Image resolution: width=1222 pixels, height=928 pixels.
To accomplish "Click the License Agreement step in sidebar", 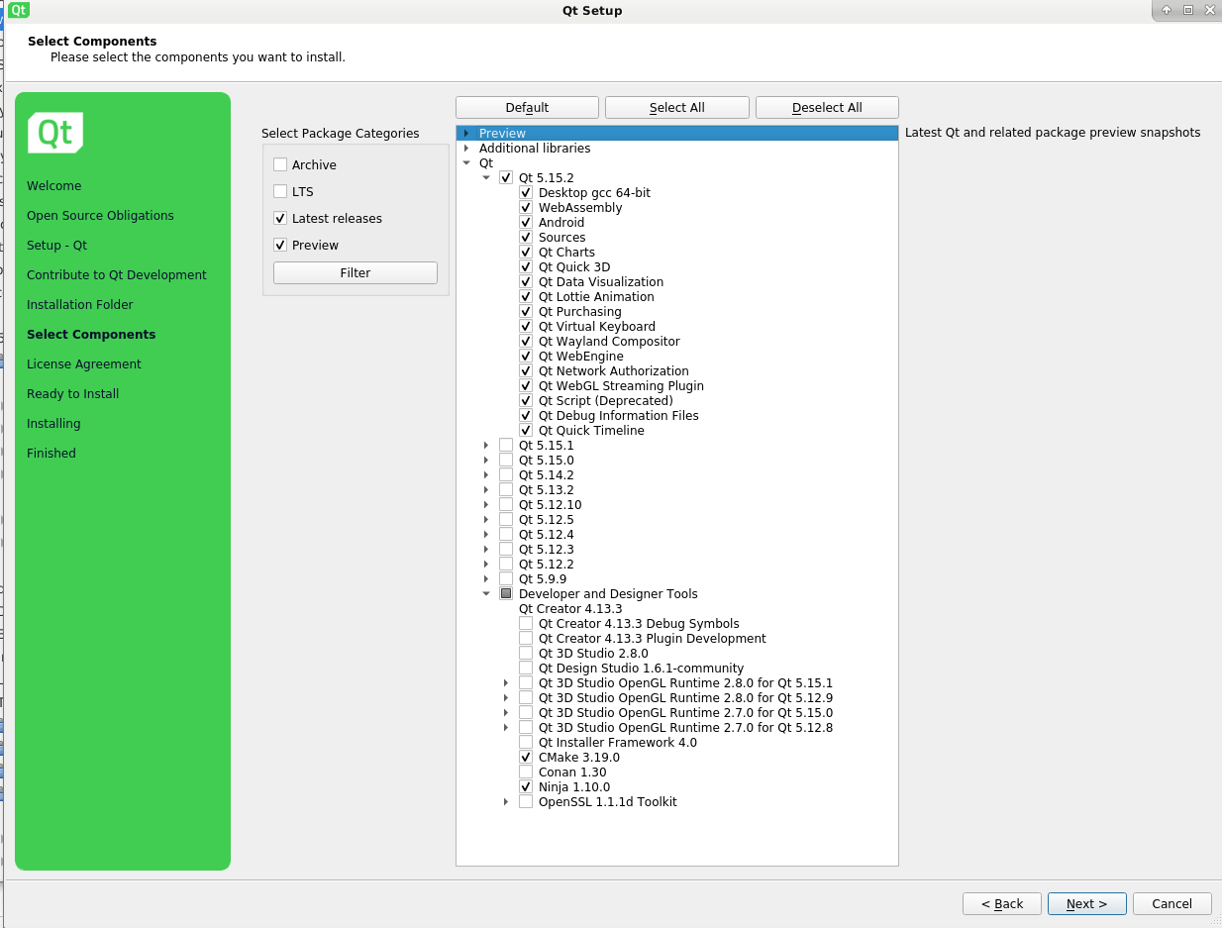I will point(84,364).
